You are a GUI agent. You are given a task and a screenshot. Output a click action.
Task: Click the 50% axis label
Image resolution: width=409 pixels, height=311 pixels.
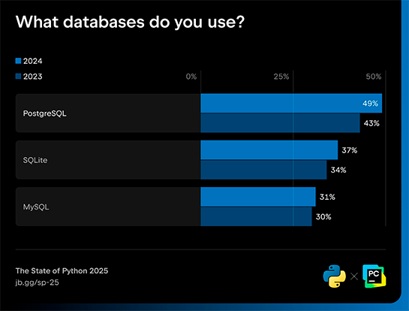374,77
